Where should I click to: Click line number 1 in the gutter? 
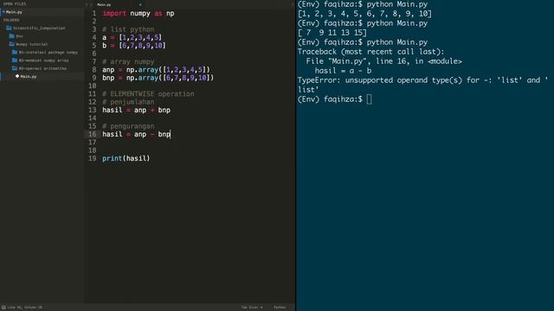pos(94,14)
